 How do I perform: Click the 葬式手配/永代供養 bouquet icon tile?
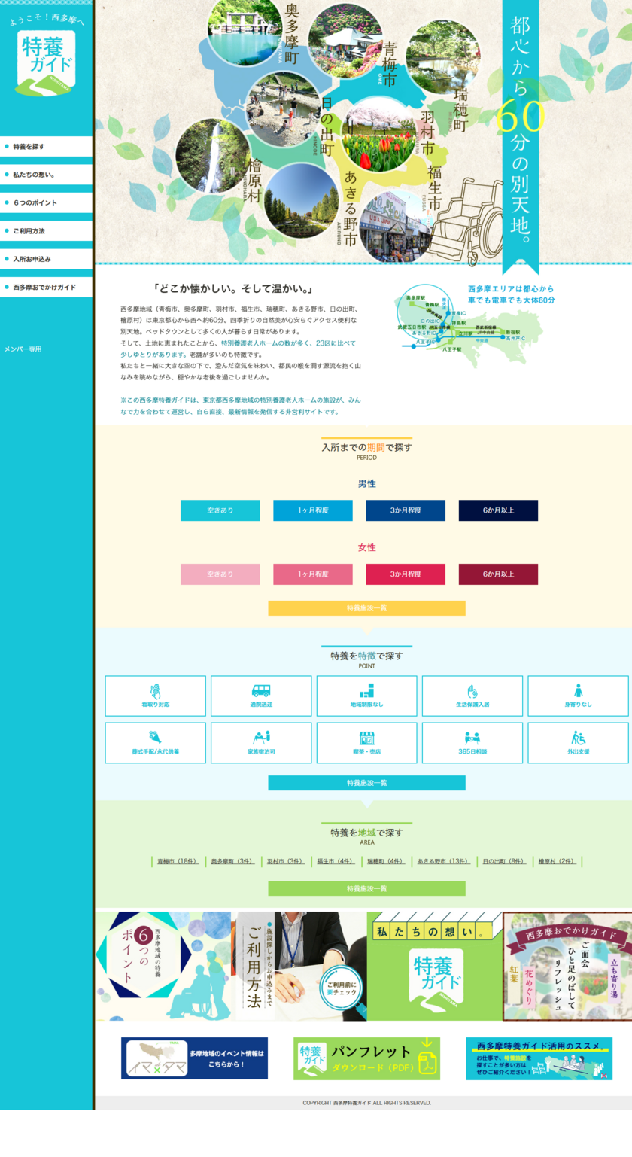(x=156, y=743)
